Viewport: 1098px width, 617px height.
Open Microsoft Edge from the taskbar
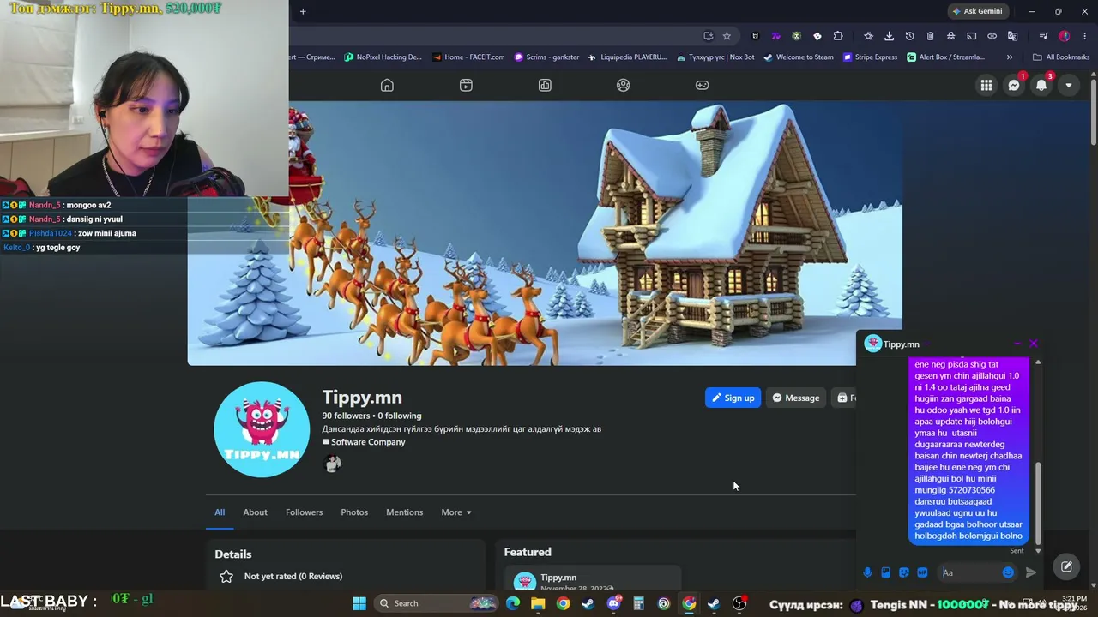(x=513, y=603)
